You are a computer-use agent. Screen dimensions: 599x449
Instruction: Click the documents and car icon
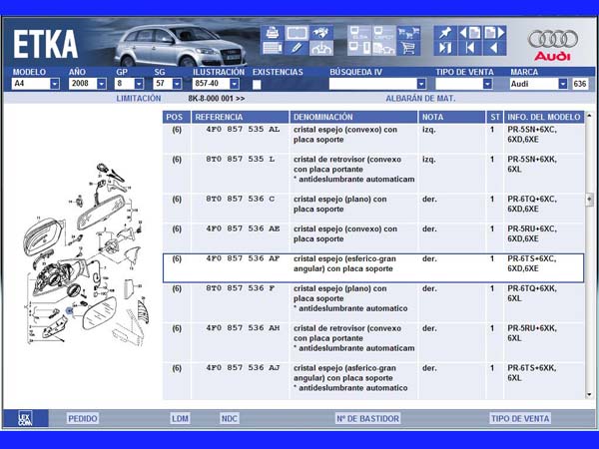tap(384, 48)
